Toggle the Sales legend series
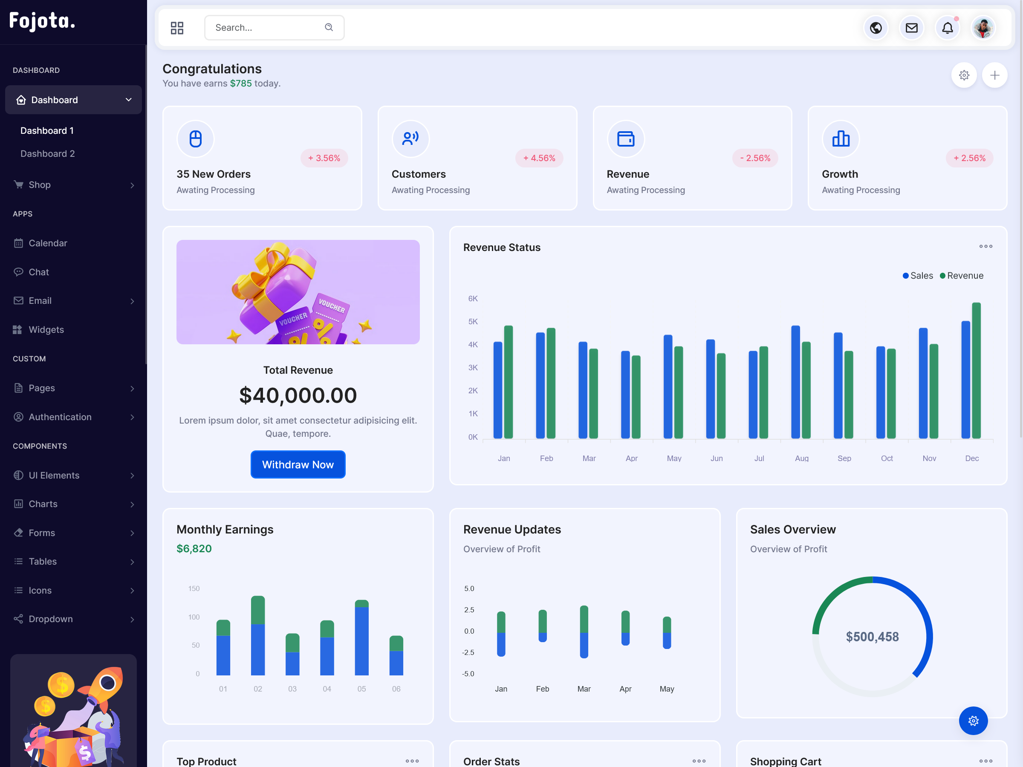 [918, 276]
